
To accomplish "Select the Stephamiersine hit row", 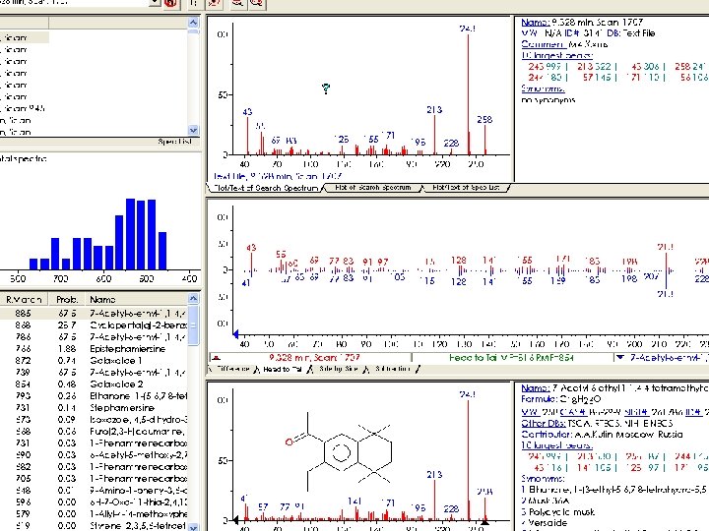I will point(94,408).
